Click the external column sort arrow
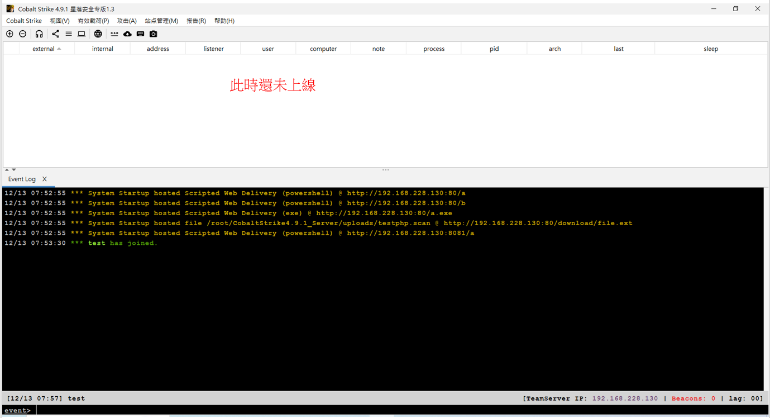Screen dimensions: 770x418 coord(59,49)
